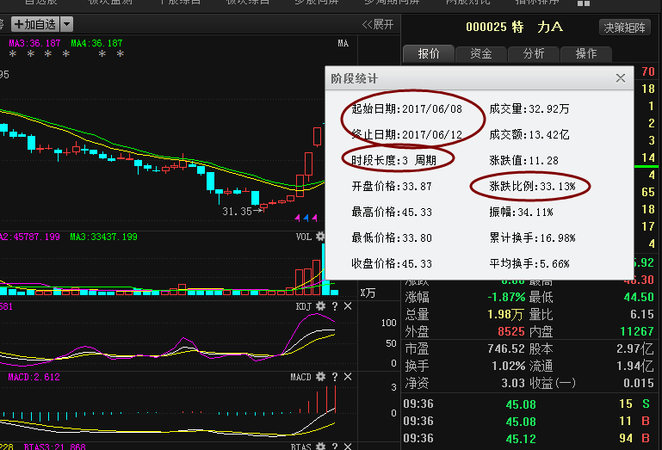Click the MACD:2.612 value label

[34, 377]
